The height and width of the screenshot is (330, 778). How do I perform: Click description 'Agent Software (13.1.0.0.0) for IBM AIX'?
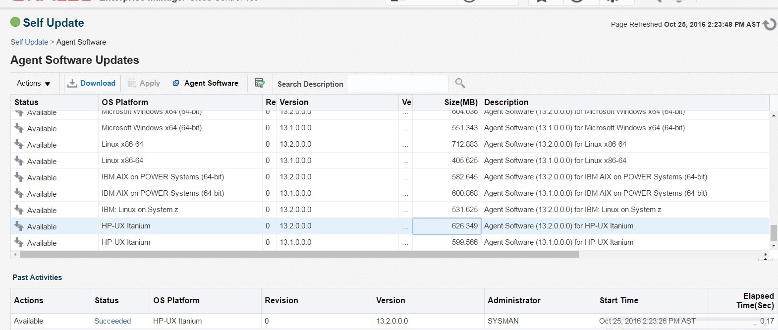tap(596, 193)
